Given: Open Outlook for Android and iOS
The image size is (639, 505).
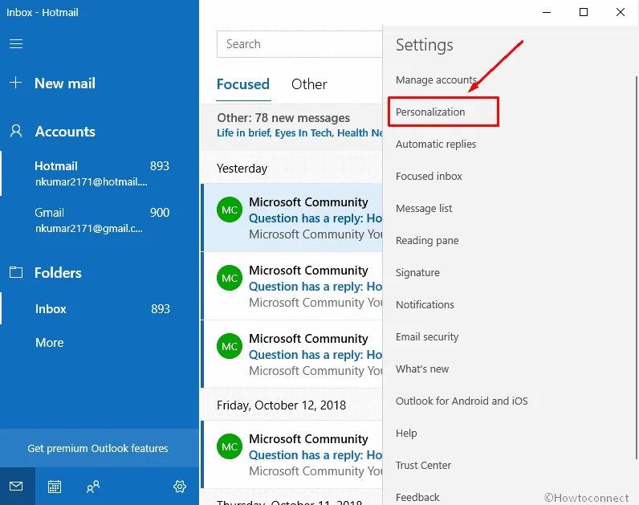Looking at the screenshot, I should click(462, 401).
